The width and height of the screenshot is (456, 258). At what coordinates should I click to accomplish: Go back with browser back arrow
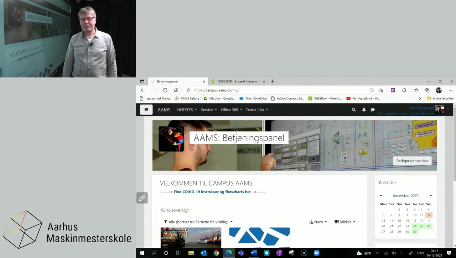143,90
